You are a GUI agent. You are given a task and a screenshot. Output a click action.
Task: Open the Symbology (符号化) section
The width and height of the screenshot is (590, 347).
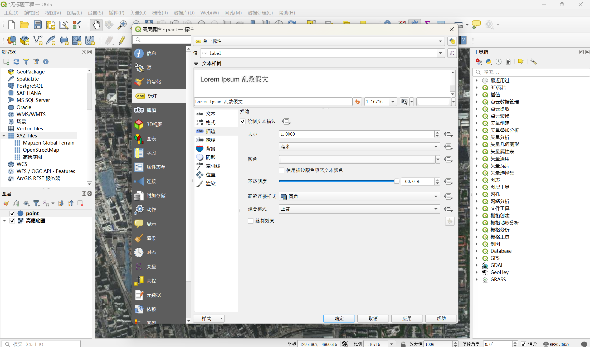pyautogui.click(x=153, y=82)
